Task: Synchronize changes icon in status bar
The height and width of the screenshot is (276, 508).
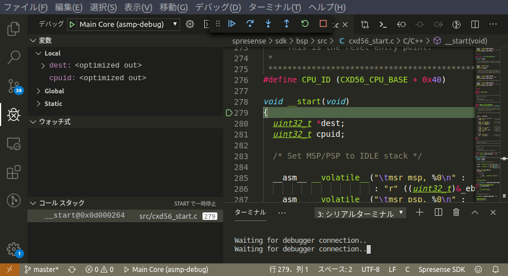Action: [x=72, y=270]
